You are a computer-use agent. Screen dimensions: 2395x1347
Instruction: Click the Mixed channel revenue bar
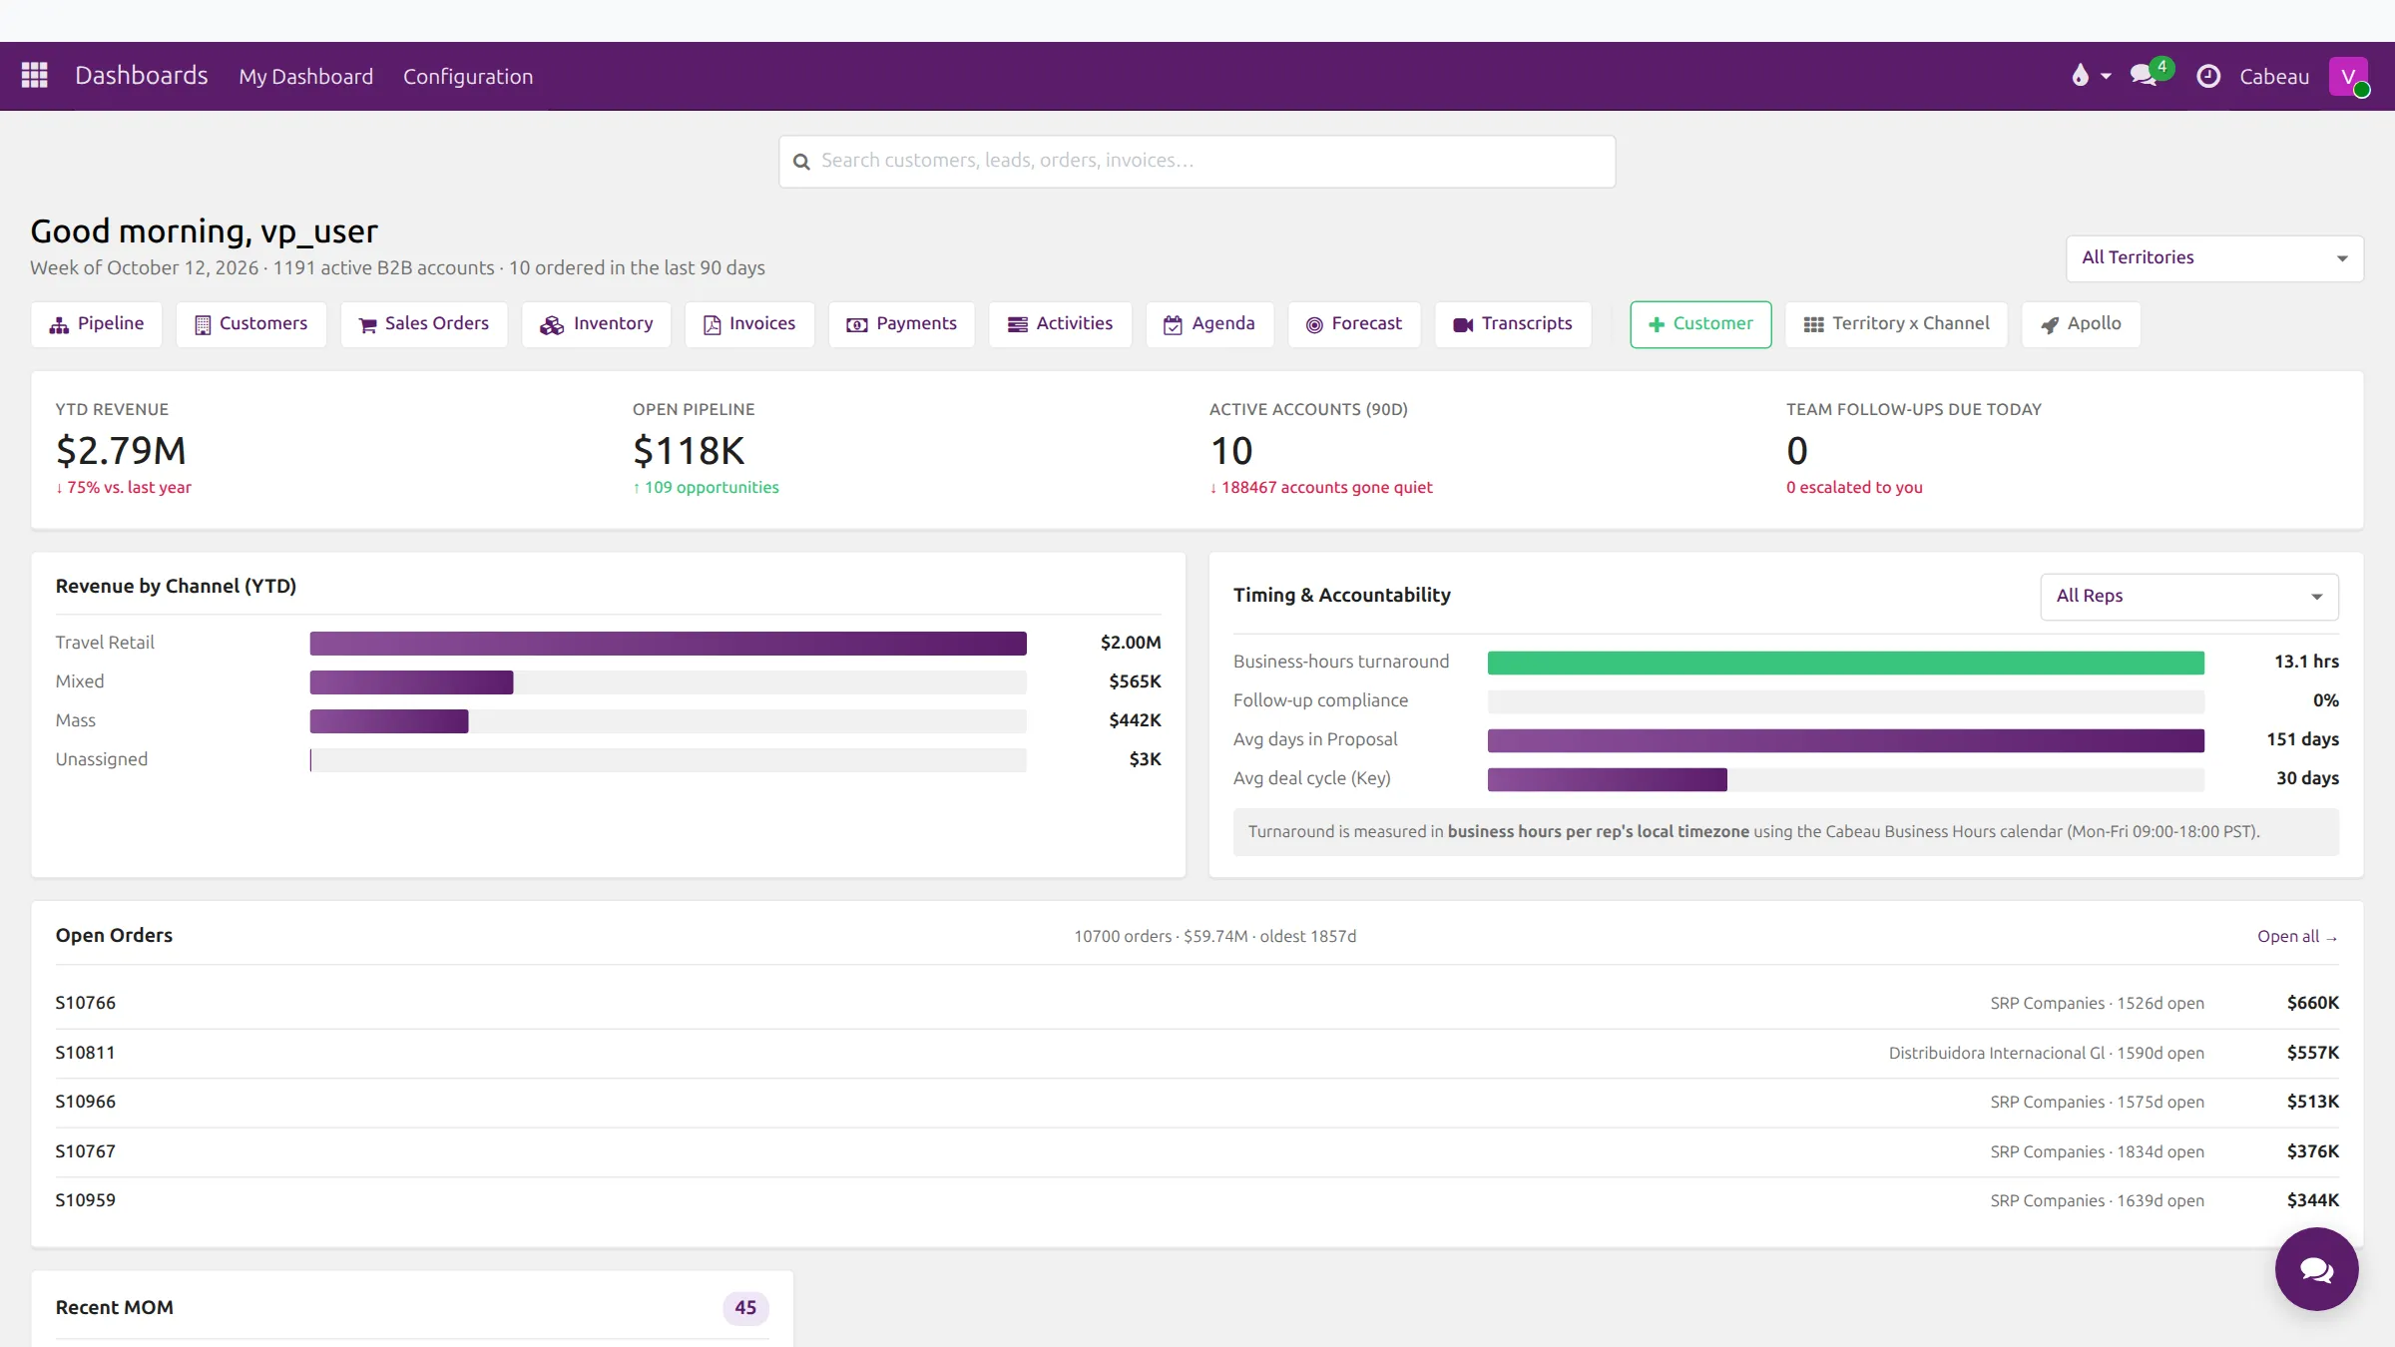click(x=411, y=682)
